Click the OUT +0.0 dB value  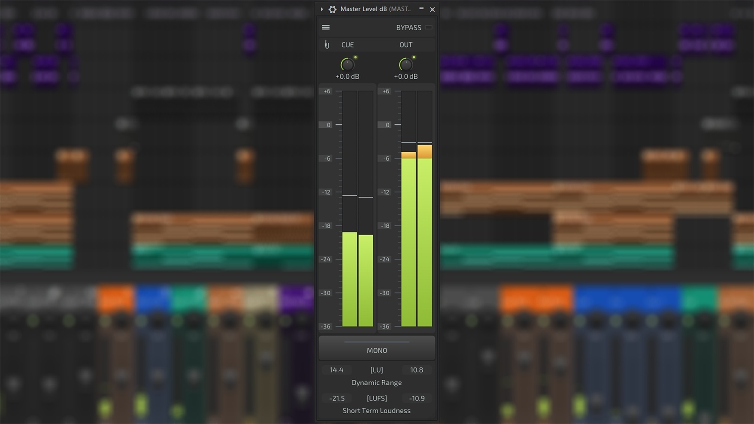pos(406,76)
